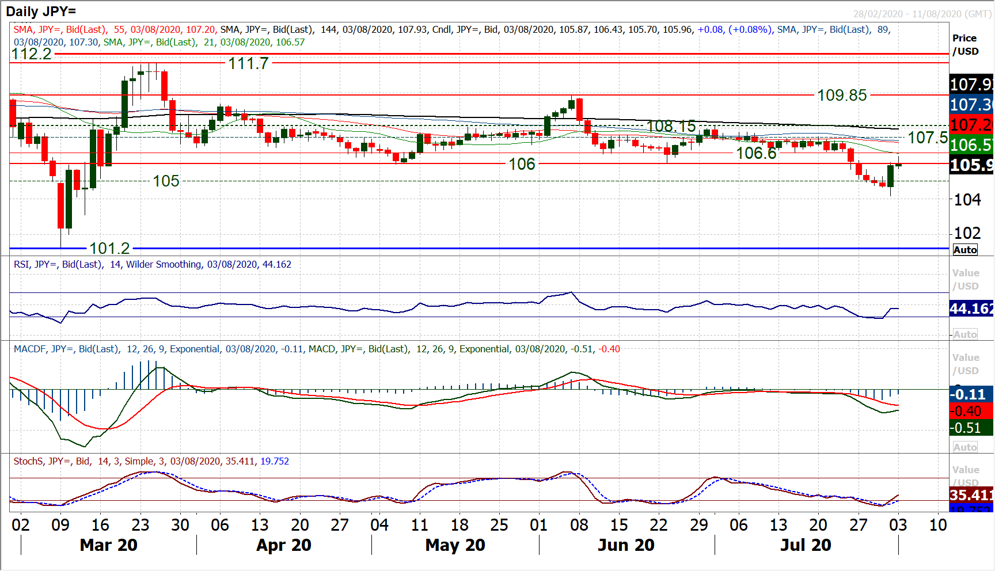Click the 03 August date marker
This screenshot has height=571, width=995.
pyautogui.click(x=898, y=525)
